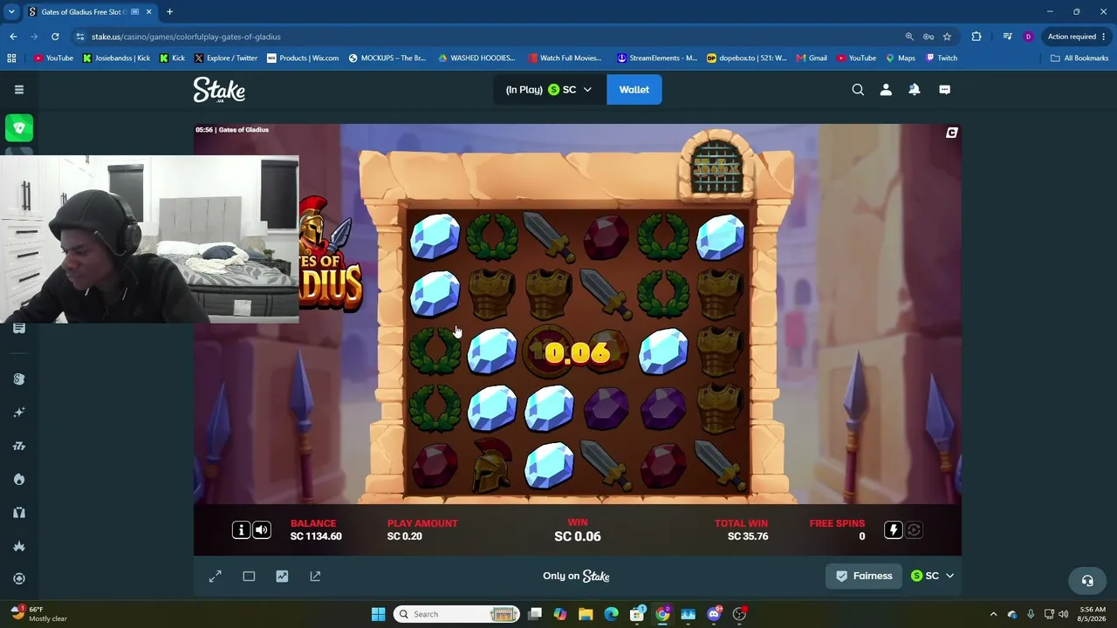The height and width of the screenshot is (628, 1117).
Task: Bookmark this page with the star
Action: point(947,37)
